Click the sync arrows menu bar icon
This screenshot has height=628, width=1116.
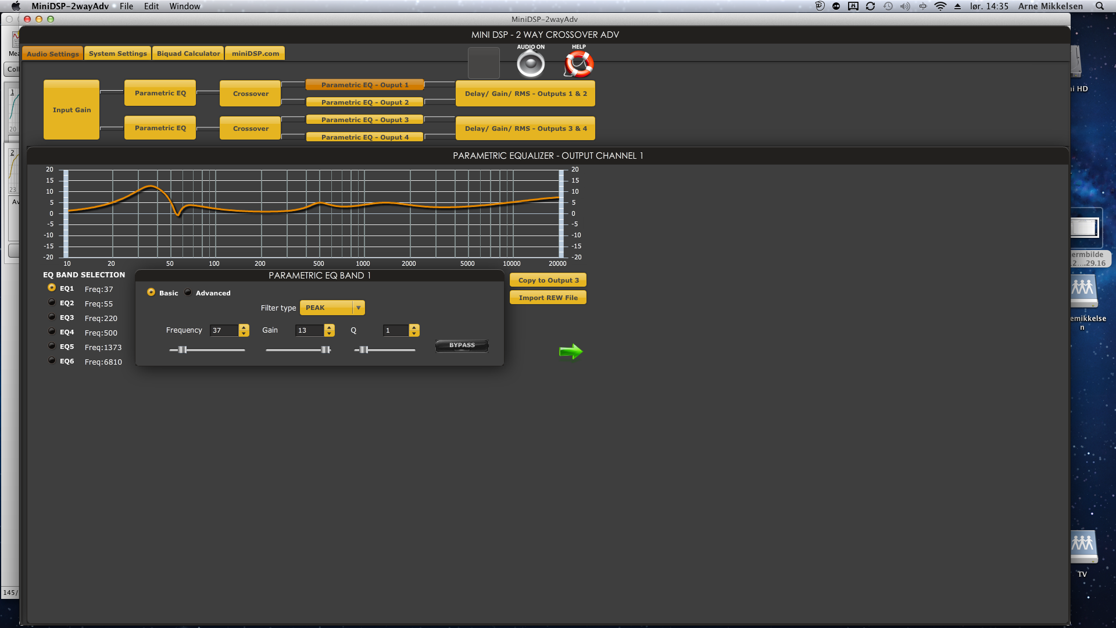870,6
